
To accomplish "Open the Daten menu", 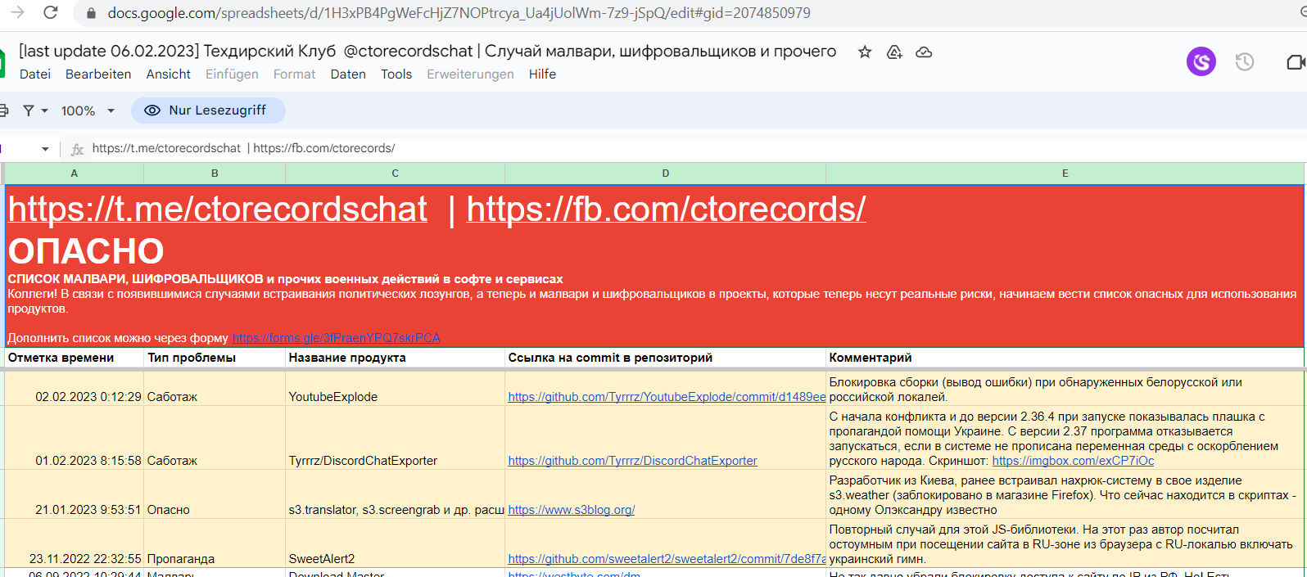I will point(348,74).
